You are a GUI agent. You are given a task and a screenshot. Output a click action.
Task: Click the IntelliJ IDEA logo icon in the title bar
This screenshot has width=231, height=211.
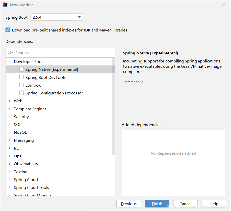[5, 5]
